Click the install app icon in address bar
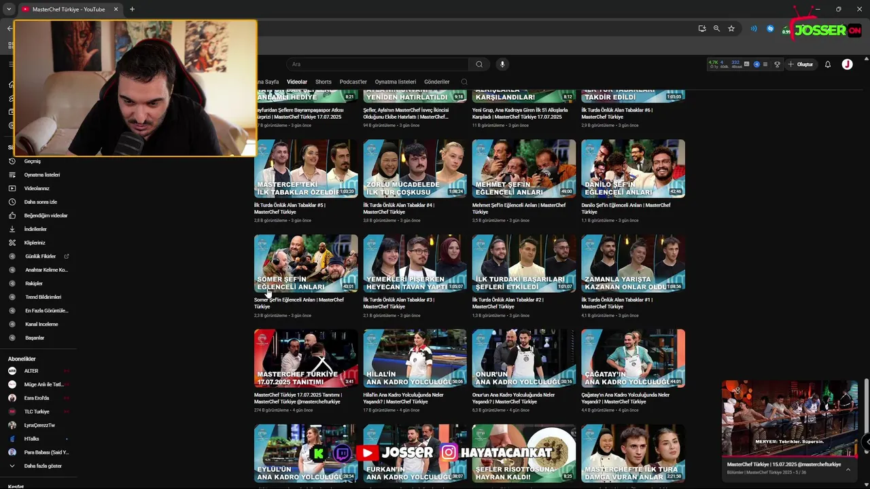This screenshot has height=489, width=870. [x=702, y=29]
